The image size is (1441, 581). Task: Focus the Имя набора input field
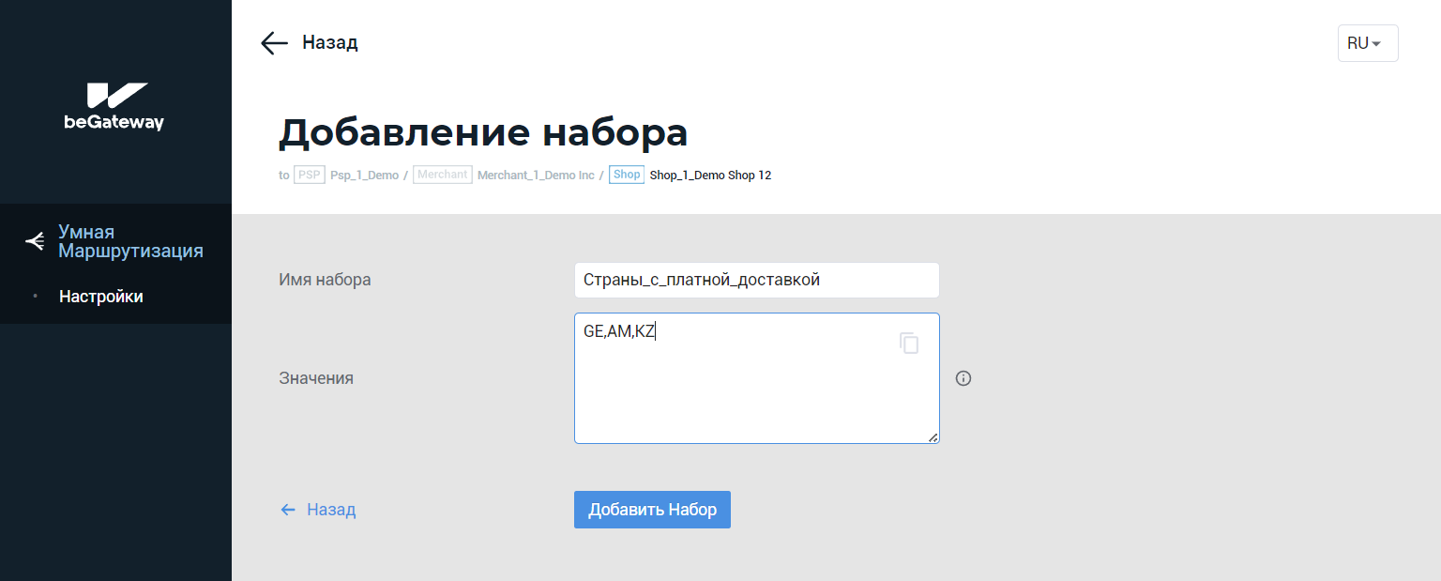756,280
